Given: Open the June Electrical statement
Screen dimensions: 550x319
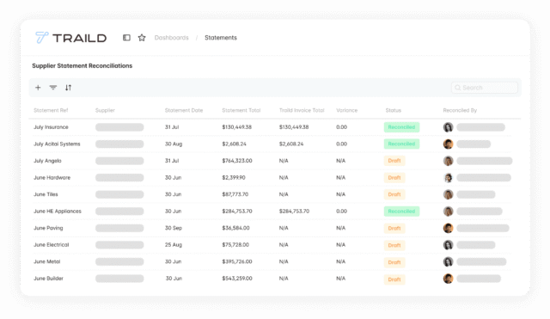Looking at the screenshot, I should pos(52,245).
